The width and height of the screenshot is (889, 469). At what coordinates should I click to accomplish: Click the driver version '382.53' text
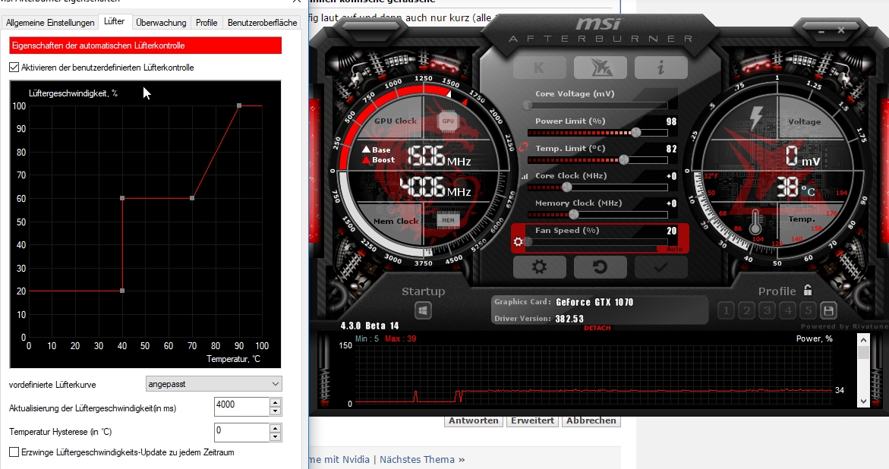569,319
